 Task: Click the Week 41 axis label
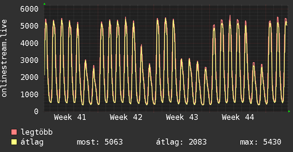pos(70,117)
